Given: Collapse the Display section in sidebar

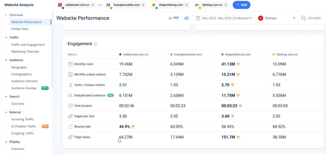Looking at the screenshot, I should (6, 142).
